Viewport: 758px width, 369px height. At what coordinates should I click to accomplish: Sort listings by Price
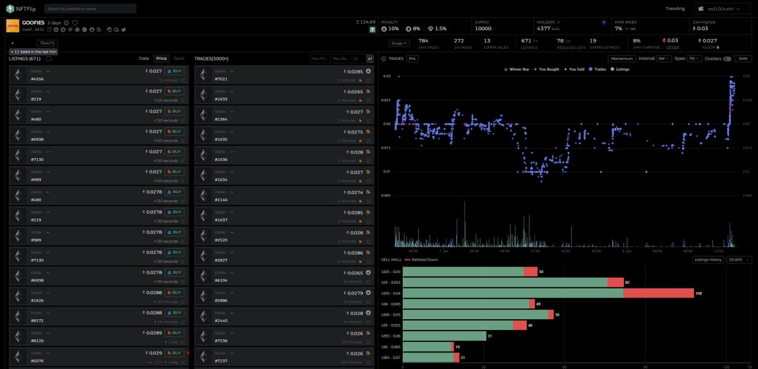tap(162, 59)
